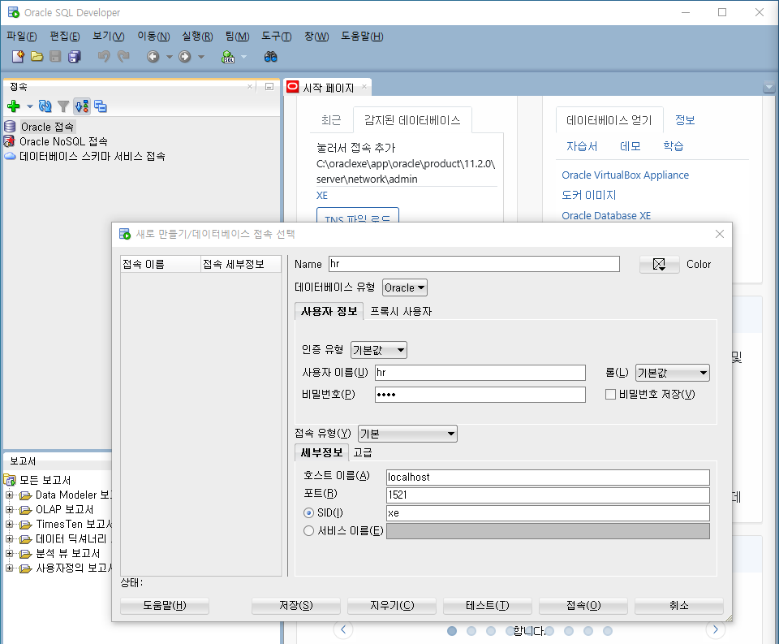
Task: Click the XE detected database link
Action: point(322,196)
